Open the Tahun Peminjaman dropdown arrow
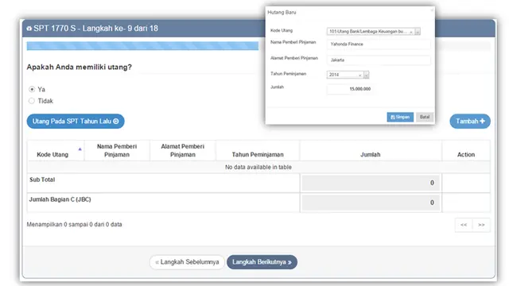 tap(366, 75)
